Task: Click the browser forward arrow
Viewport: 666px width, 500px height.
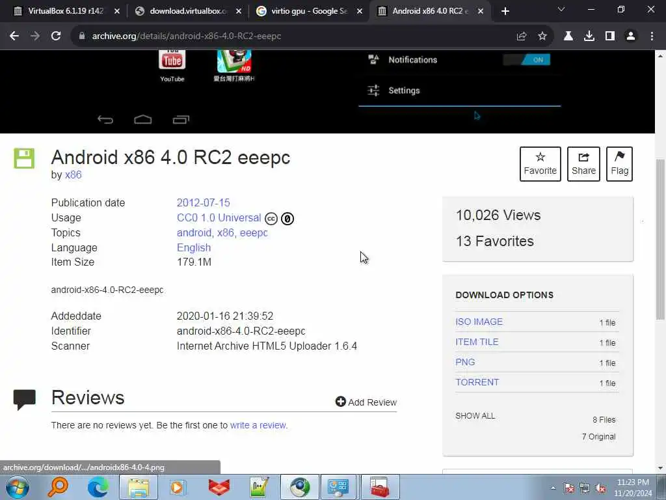Action: click(x=35, y=36)
